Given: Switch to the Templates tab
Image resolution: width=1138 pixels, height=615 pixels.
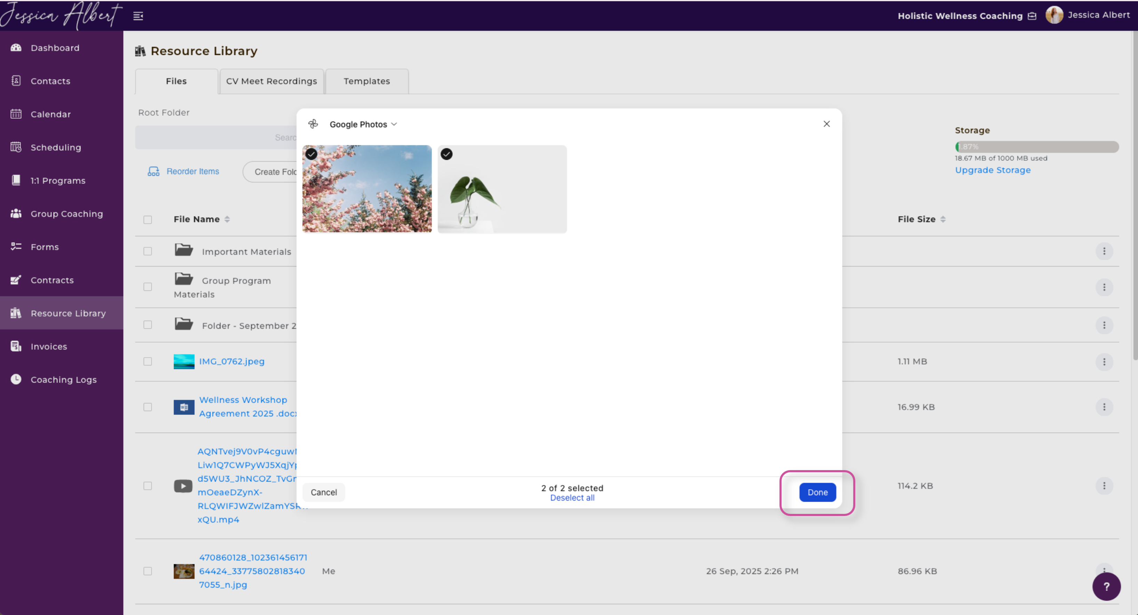Looking at the screenshot, I should 367,81.
